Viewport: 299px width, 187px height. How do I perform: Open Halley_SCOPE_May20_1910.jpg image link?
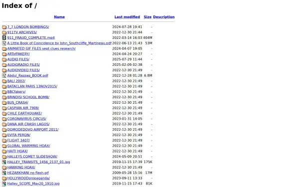pyautogui.click(x=33, y=184)
